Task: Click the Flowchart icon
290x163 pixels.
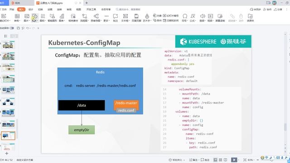Action: (85, 16)
